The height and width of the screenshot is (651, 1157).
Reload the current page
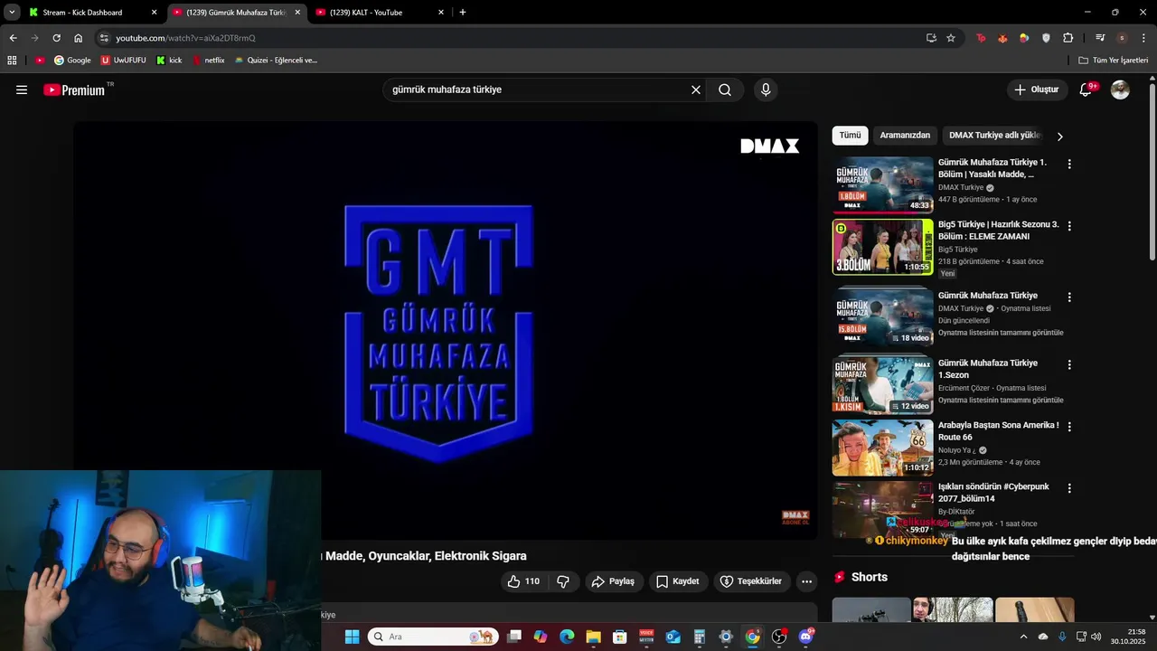point(56,38)
